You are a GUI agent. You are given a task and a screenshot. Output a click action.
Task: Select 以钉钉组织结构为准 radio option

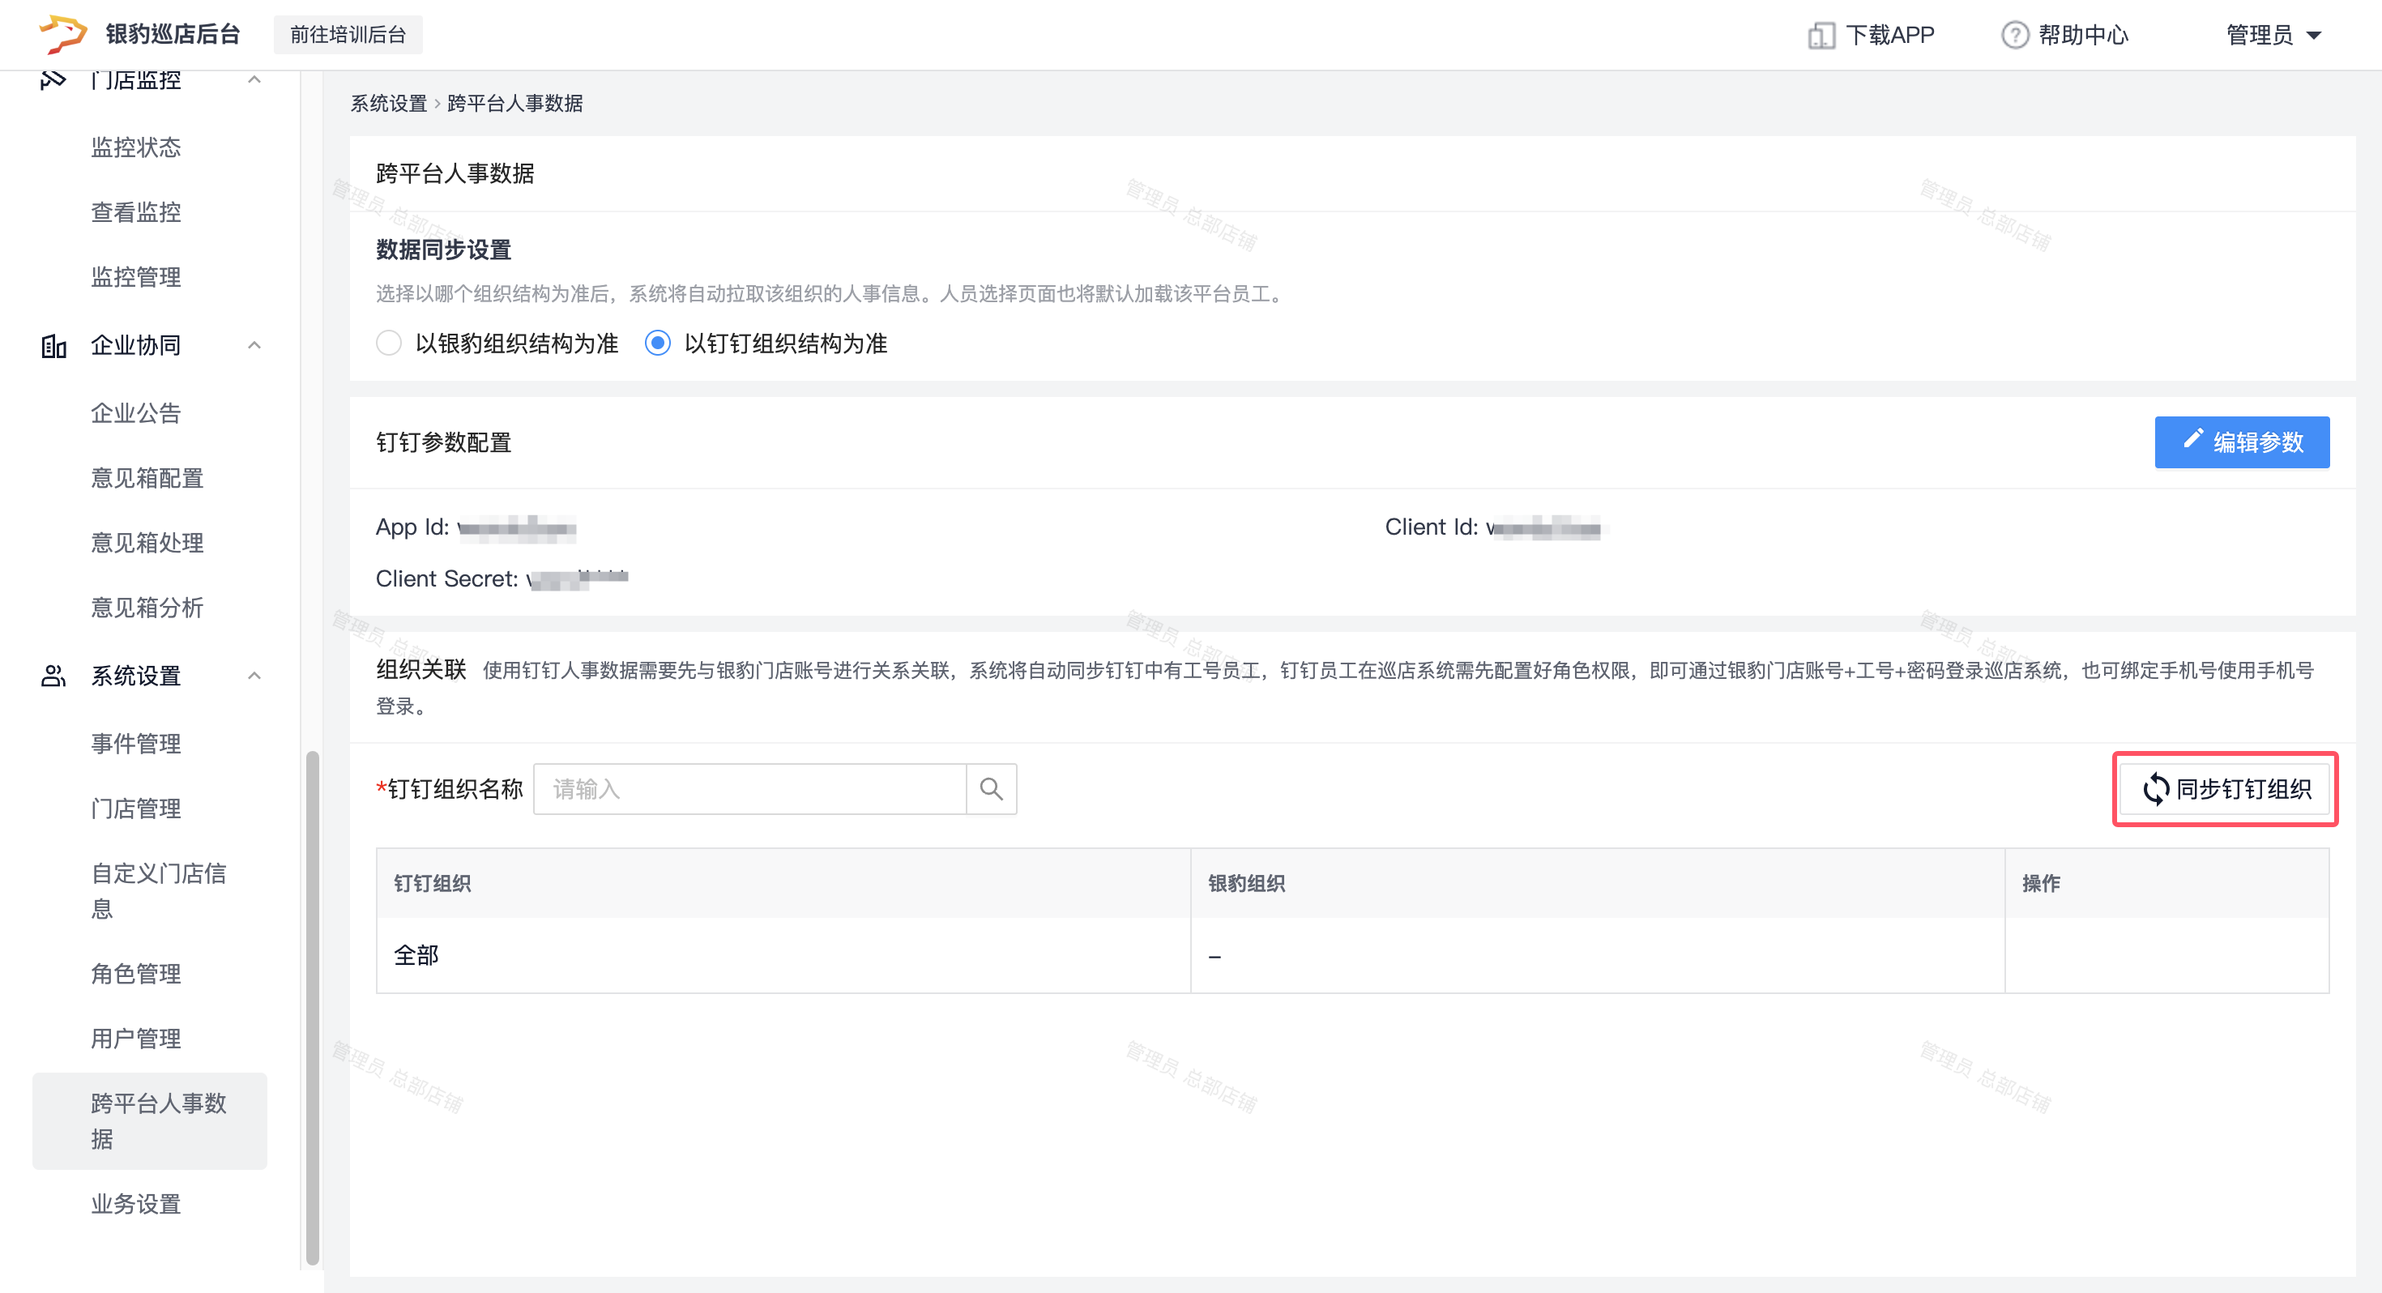click(x=657, y=344)
